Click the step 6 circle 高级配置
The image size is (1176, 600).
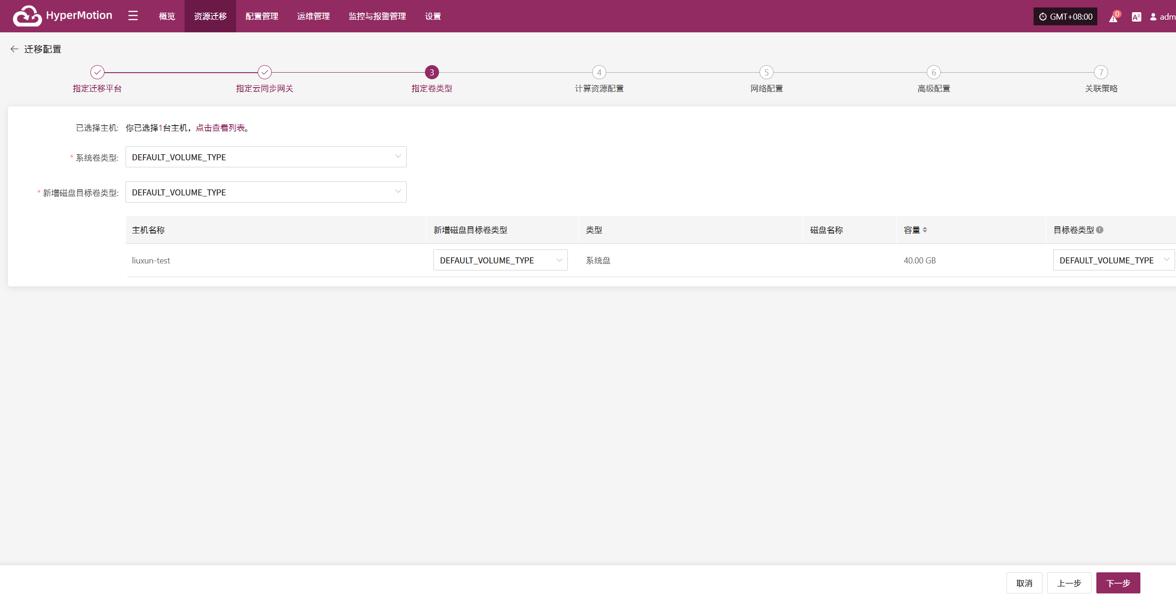coord(934,72)
